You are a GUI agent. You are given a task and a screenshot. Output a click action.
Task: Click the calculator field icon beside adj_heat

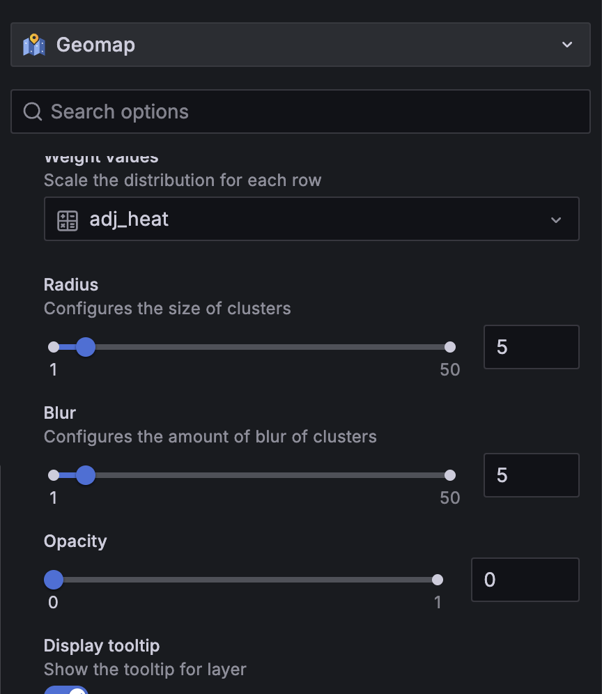click(68, 220)
